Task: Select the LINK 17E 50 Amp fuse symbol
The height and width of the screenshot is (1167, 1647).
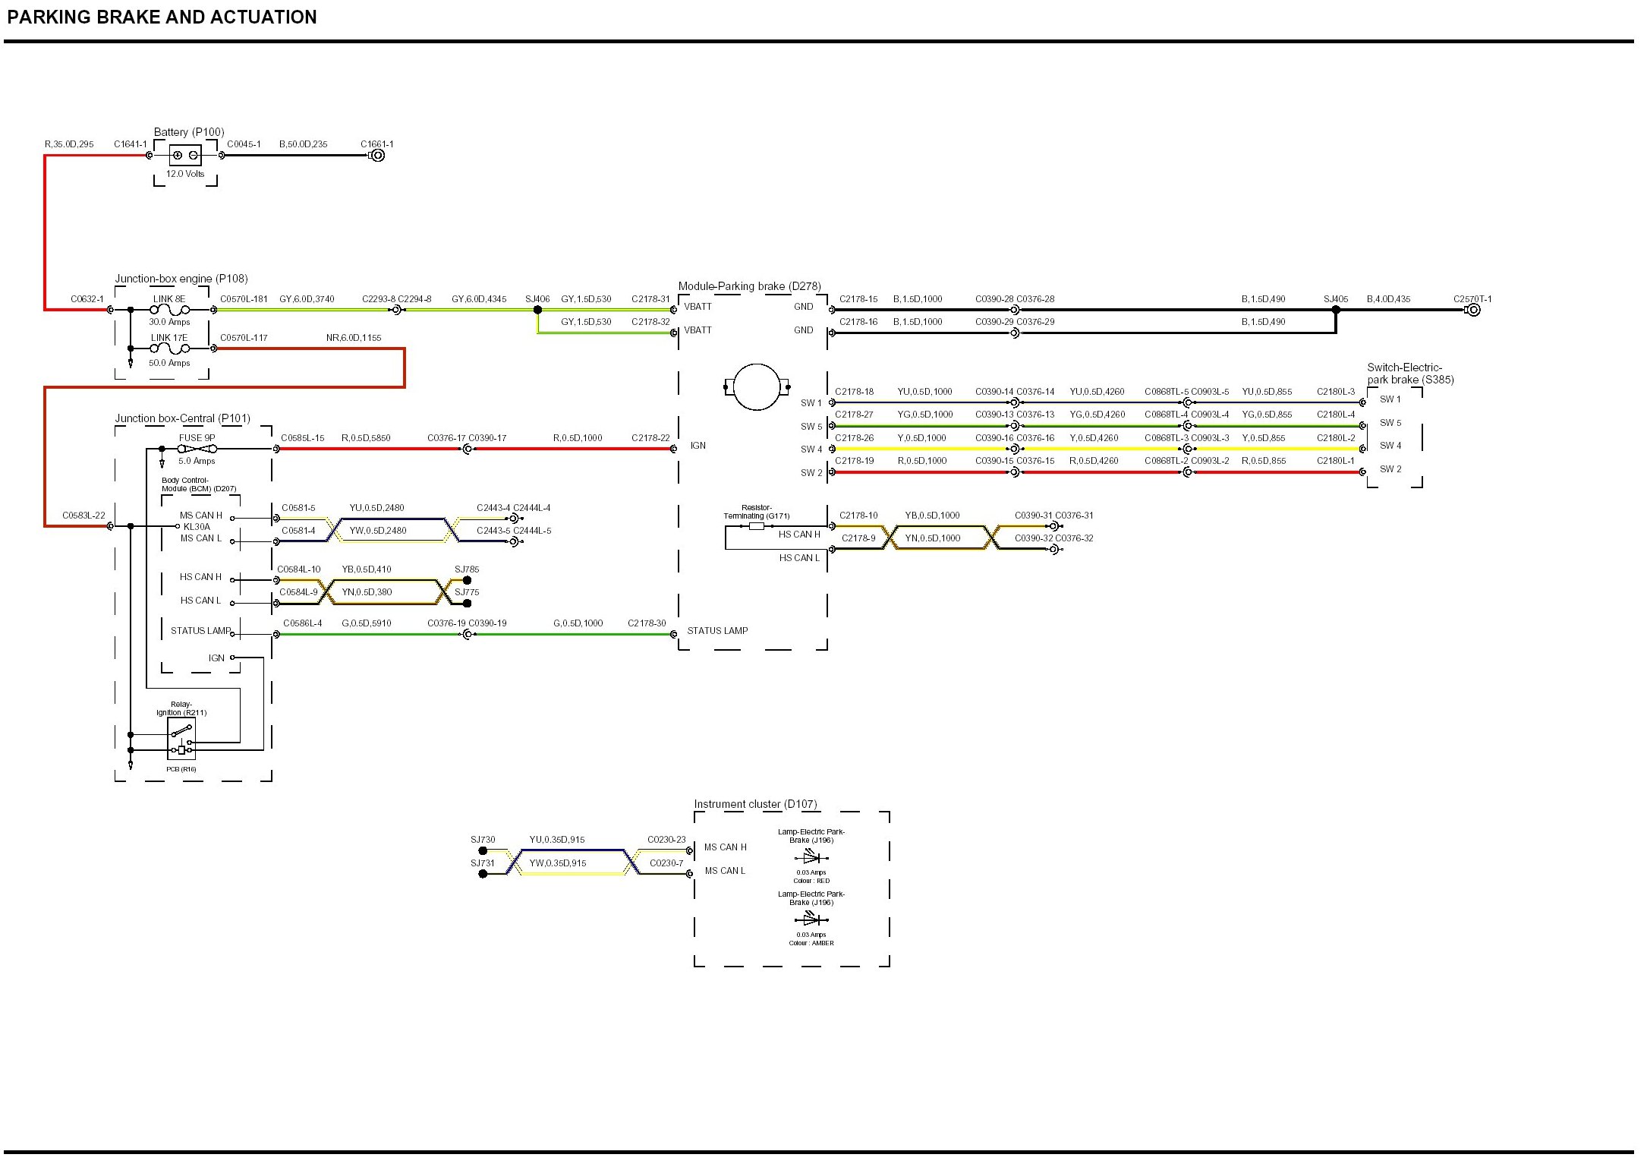Action: pos(170,349)
